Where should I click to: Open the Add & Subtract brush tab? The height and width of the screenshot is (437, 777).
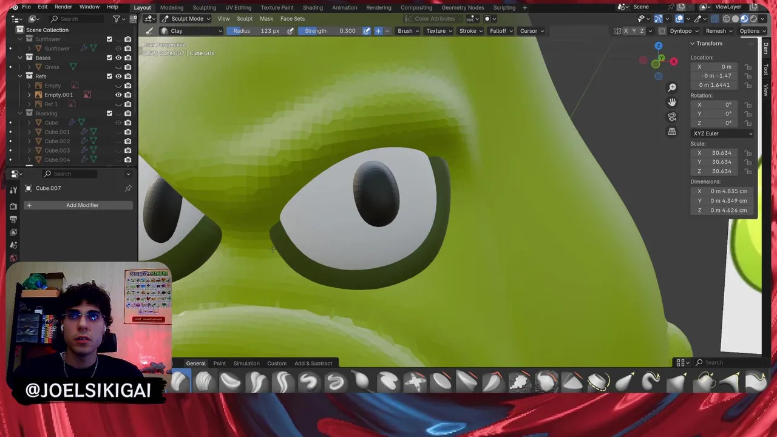[x=313, y=364]
